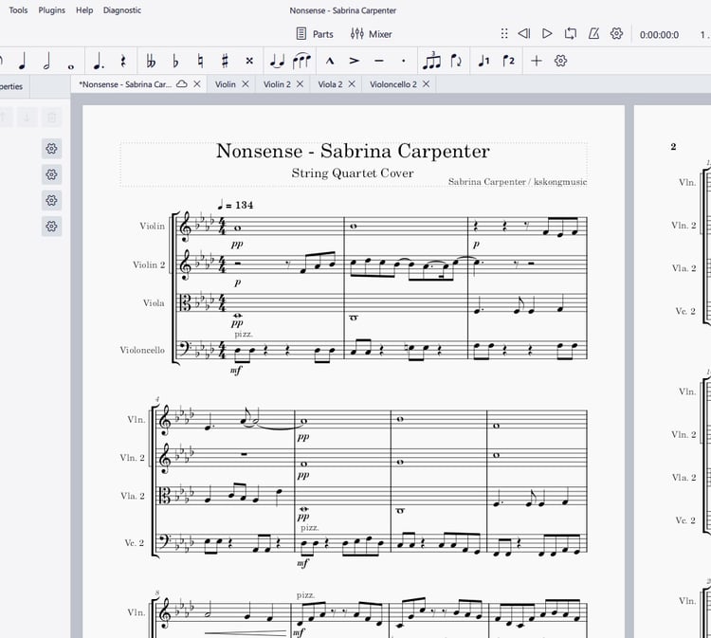Switch to voice 1
The width and height of the screenshot is (711, 638).
click(x=483, y=61)
